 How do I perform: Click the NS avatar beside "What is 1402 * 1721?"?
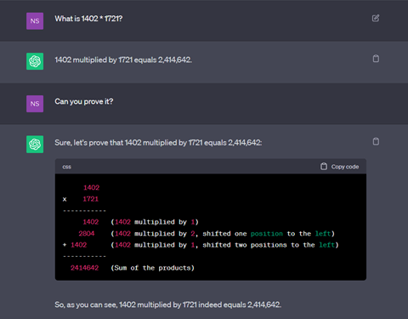[x=35, y=21]
